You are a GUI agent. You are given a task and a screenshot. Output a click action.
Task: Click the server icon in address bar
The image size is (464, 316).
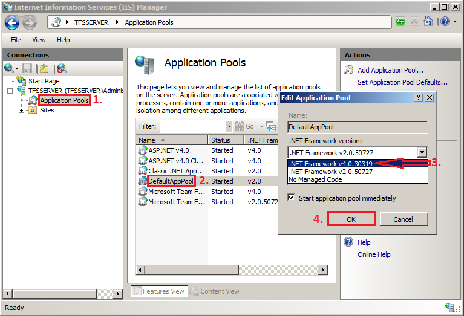point(56,22)
